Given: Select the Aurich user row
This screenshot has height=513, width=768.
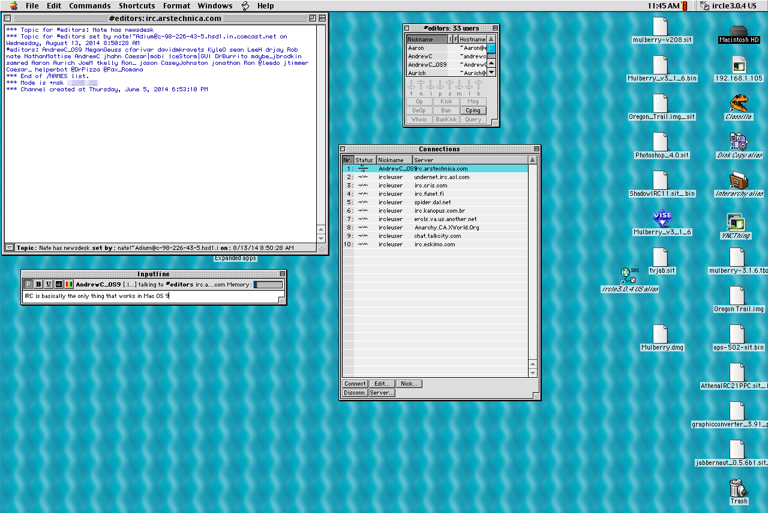Looking at the screenshot, I should (446, 73).
